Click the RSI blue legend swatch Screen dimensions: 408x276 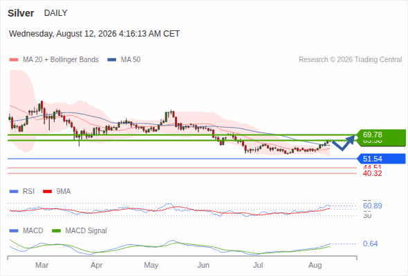pyautogui.click(x=14, y=192)
